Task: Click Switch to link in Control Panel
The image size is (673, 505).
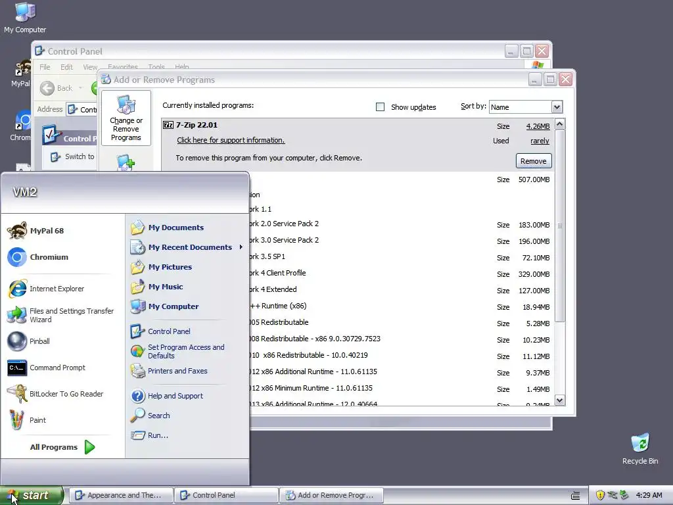Action: point(72,156)
